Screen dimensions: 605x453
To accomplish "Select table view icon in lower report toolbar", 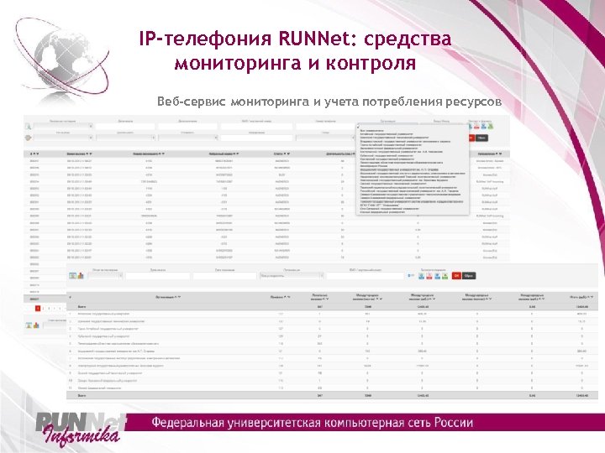I will click(x=72, y=276).
